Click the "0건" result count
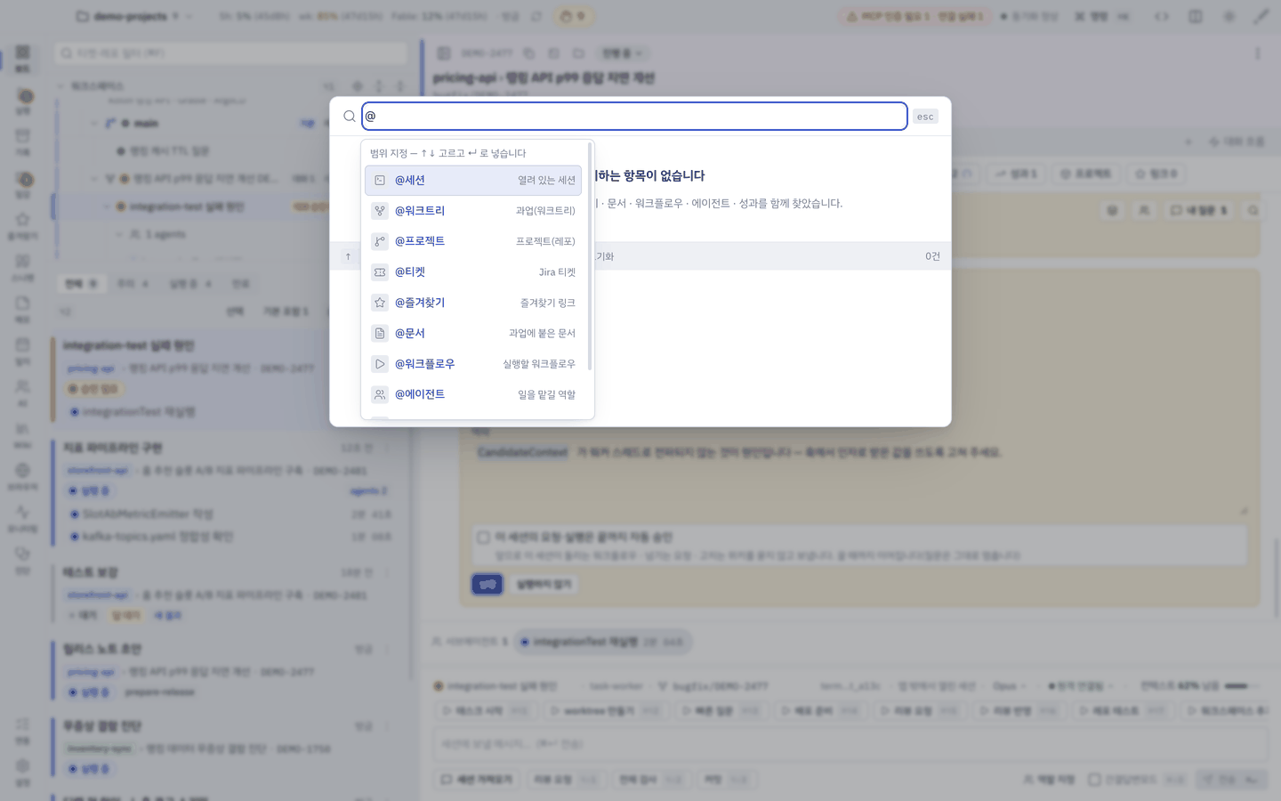The image size is (1281, 801). pyautogui.click(x=932, y=256)
